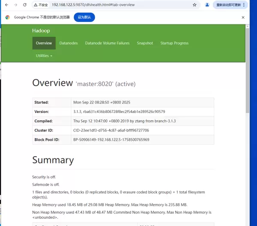257x226 pixels.
Task: Open the Chrome profile avatar
Action: click(207, 5)
